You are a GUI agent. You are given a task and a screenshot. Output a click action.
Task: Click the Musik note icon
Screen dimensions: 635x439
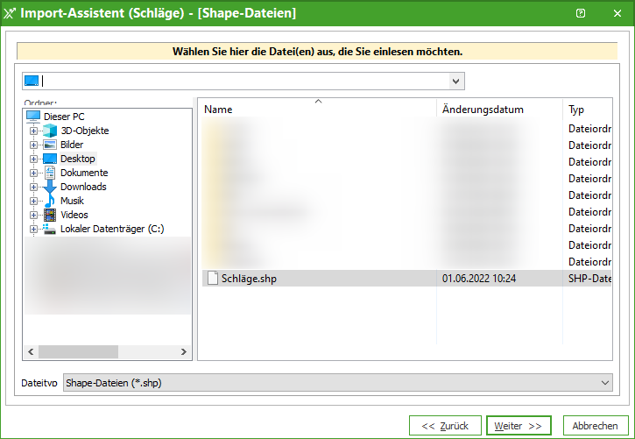point(50,201)
